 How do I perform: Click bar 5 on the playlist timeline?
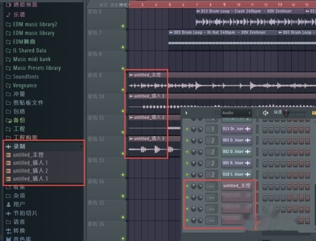pos(170,4)
